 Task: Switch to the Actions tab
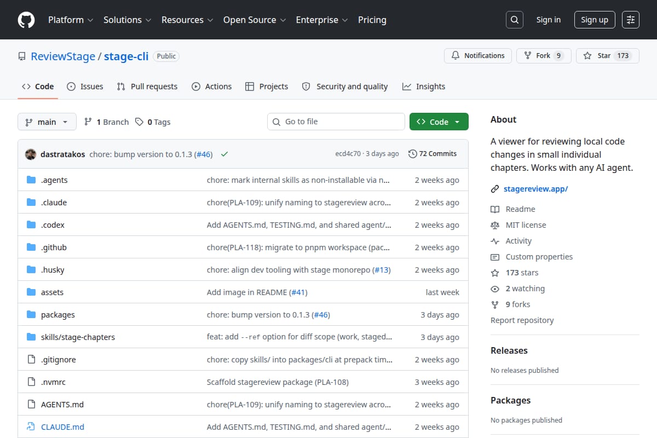tap(212, 87)
